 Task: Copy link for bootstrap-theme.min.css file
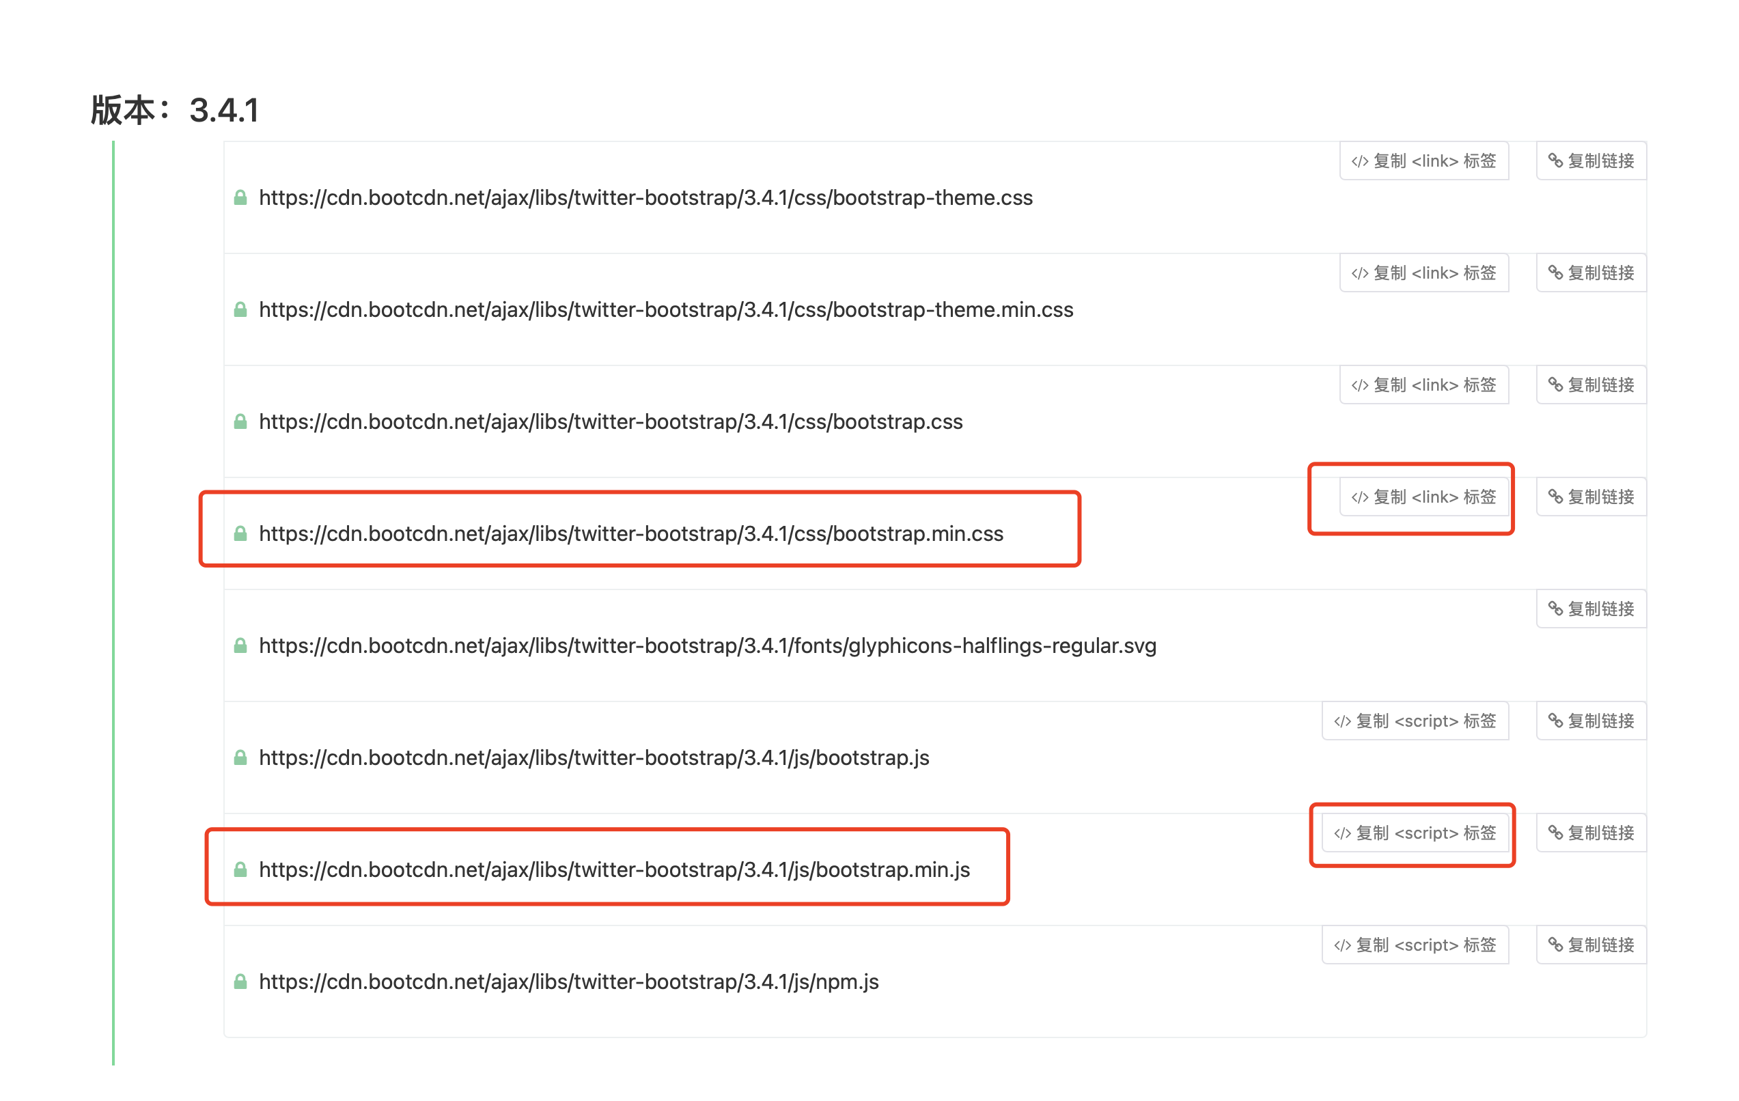[1590, 273]
